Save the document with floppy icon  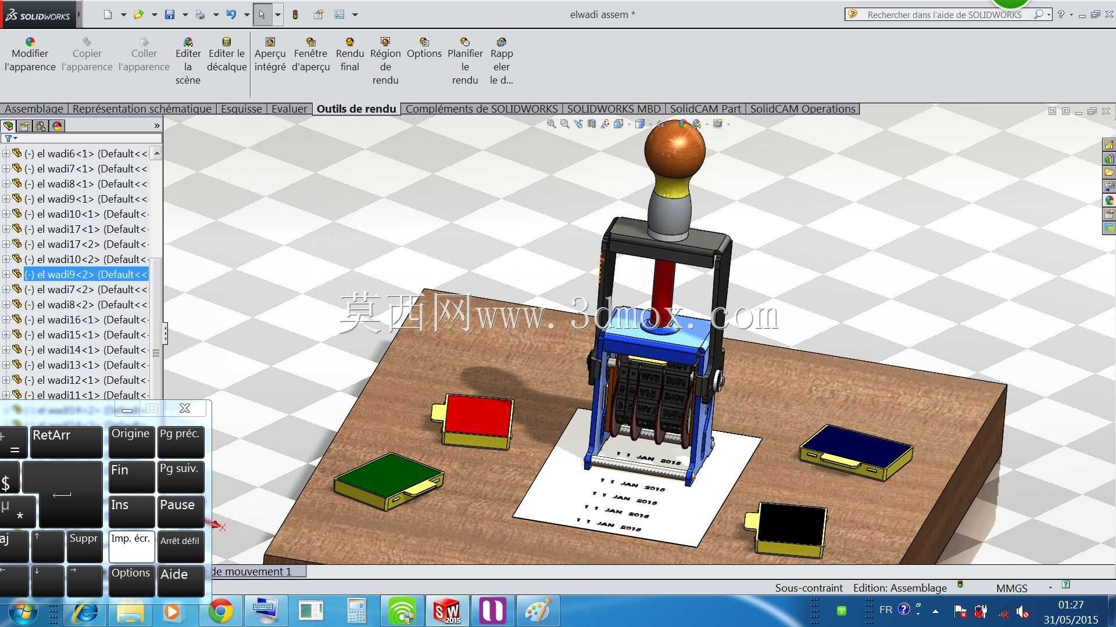click(x=170, y=15)
